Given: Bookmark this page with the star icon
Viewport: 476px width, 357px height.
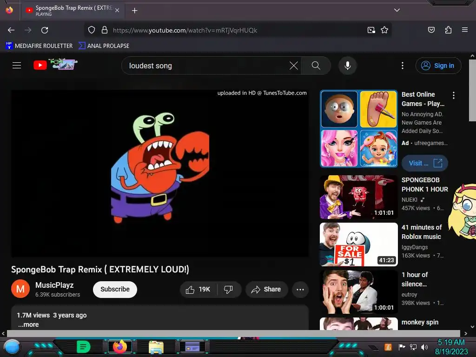Looking at the screenshot, I should click(x=384, y=30).
